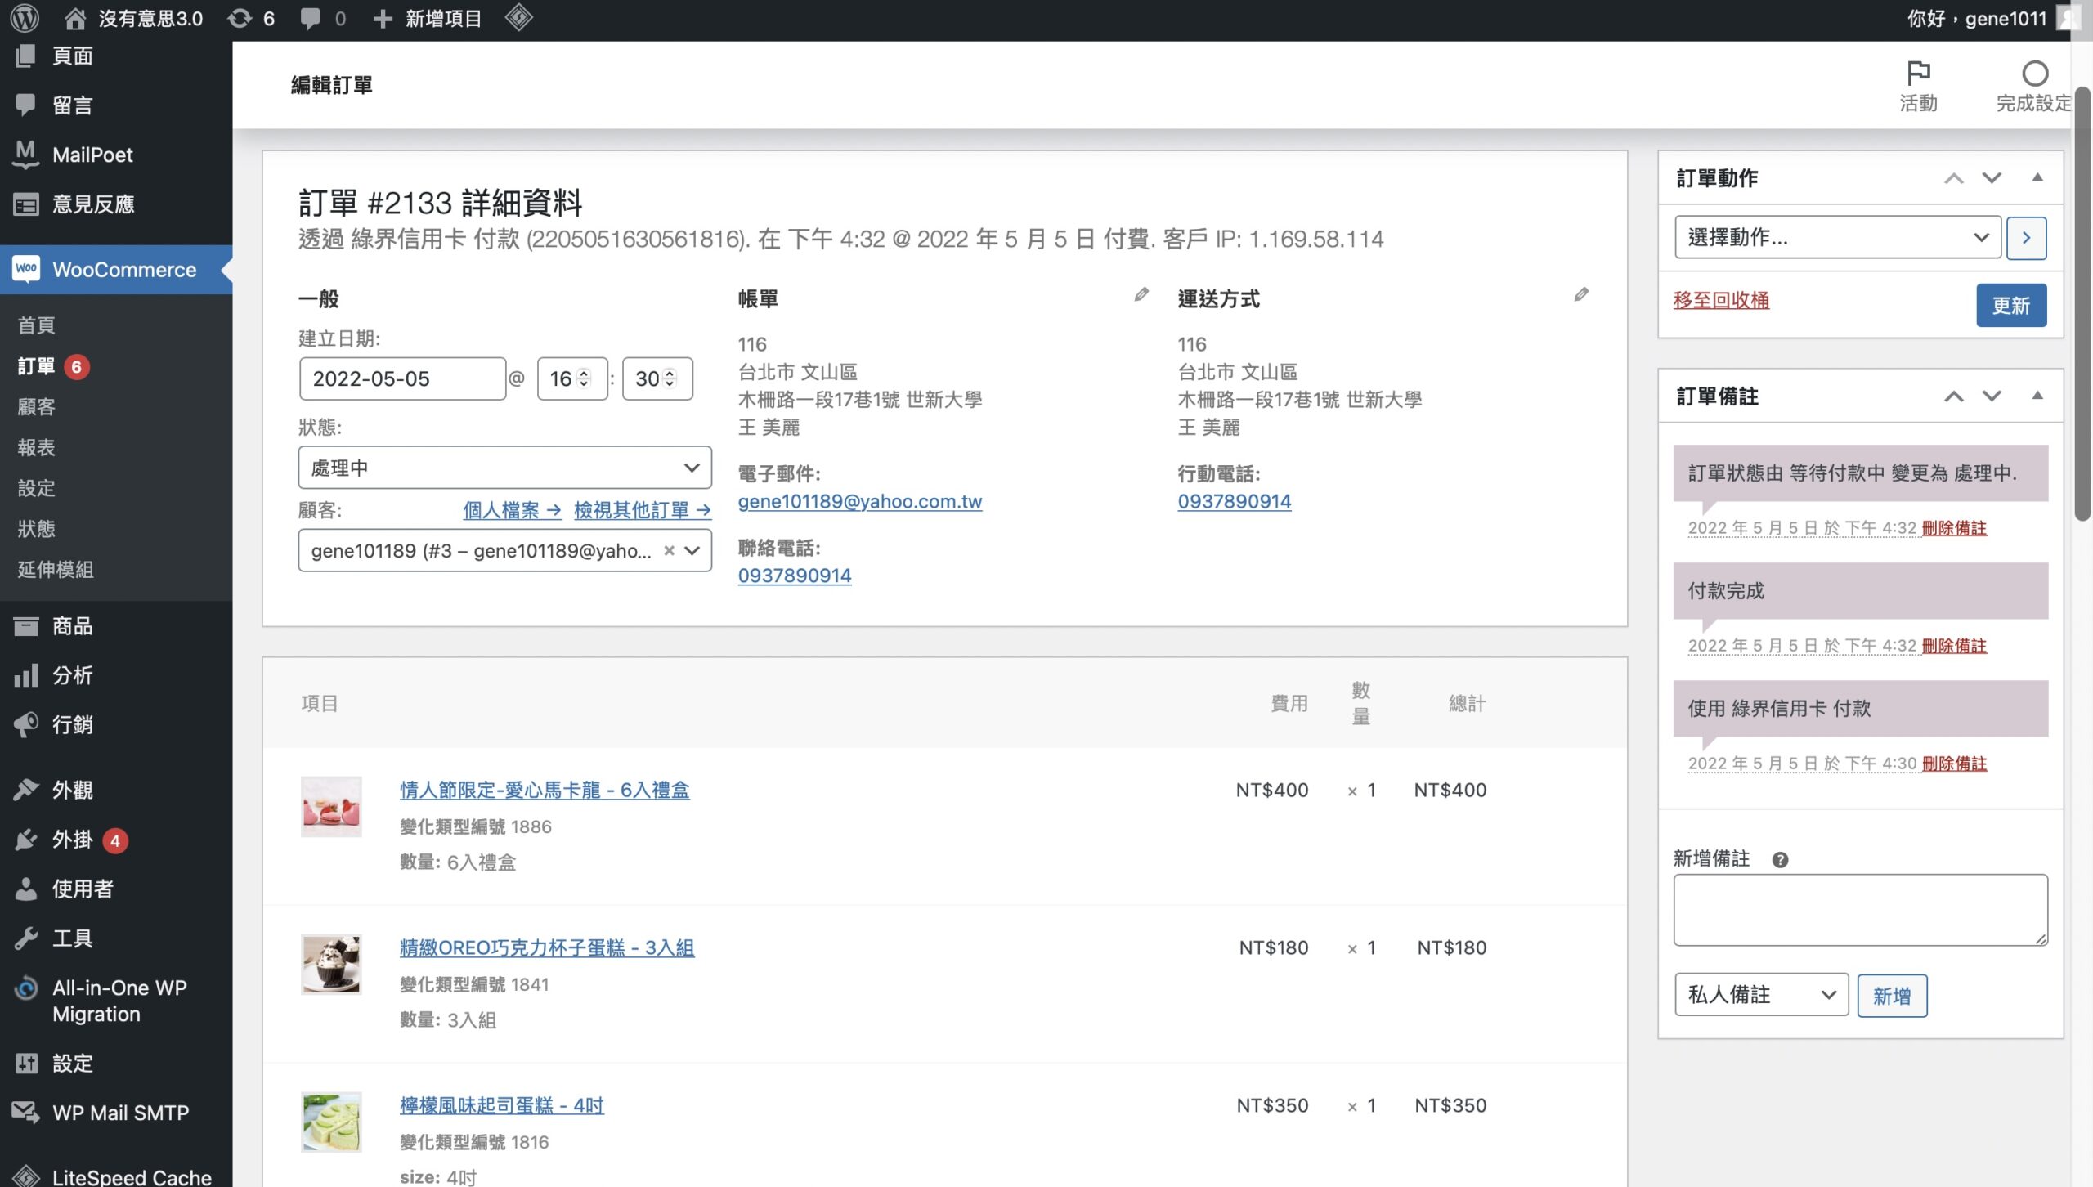
Task: Click the billing address edit pencil icon
Action: coord(1141,295)
